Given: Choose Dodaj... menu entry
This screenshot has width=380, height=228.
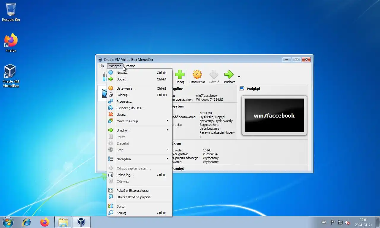Looking at the screenshot, I should coord(140,79).
